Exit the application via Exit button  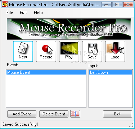[117, 114]
